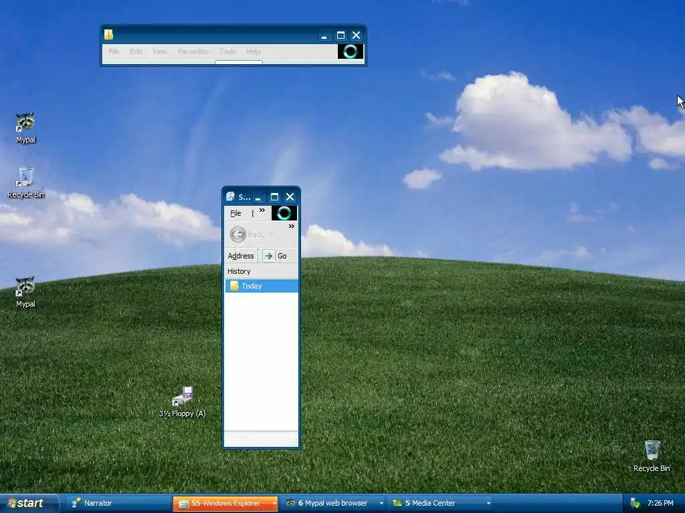Click the Address label in the History window

tap(241, 256)
